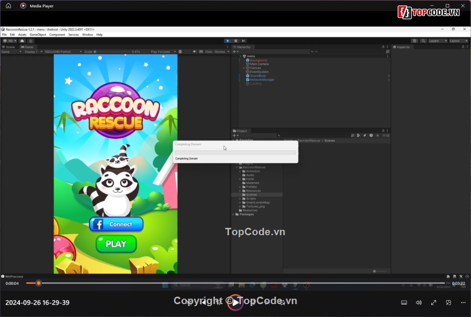This screenshot has width=471, height=317.
Task: Click the Unity toolbar search icon
Action: point(423,41)
